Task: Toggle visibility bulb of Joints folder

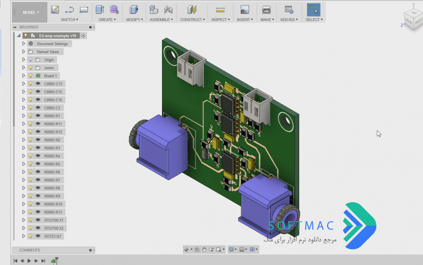Action: coord(30,68)
